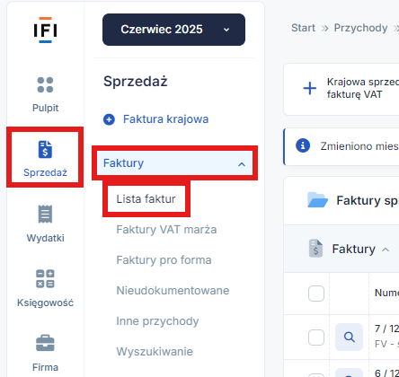Check the box for invoice 7 row
Viewport: 399px width, 377px height.
click(x=316, y=338)
